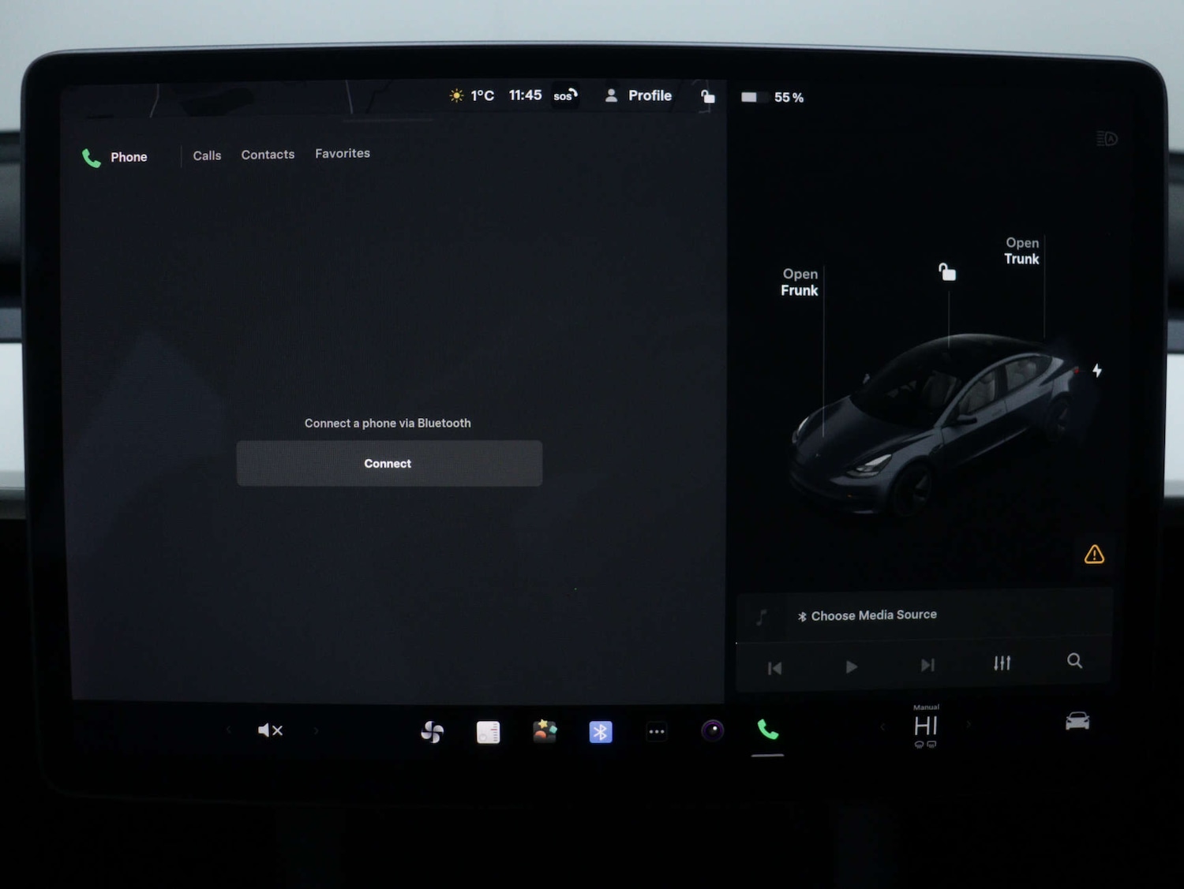Viewport: 1184px width, 889px height.
Task: Toggle the door lock above the car
Action: coord(947,272)
